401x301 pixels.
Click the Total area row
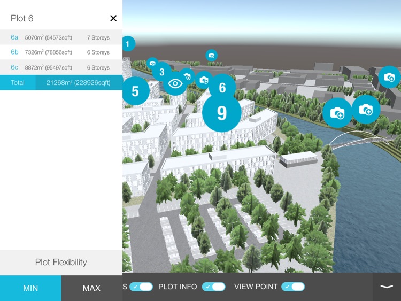(x=61, y=83)
